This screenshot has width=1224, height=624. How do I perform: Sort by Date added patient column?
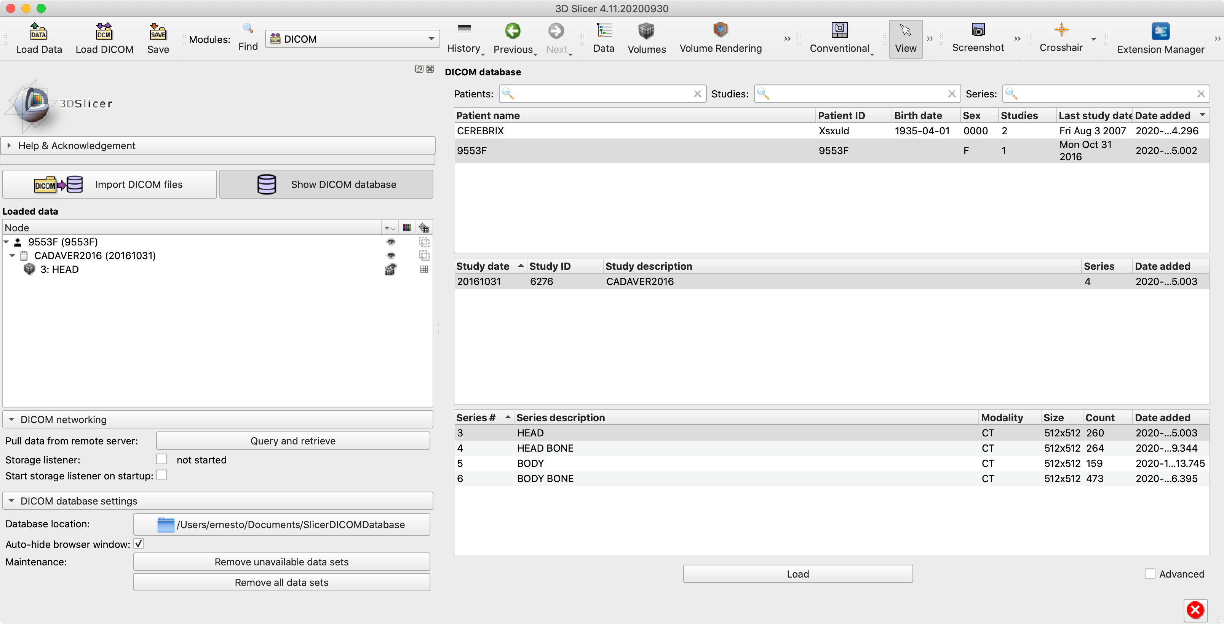click(x=1171, y=115)
